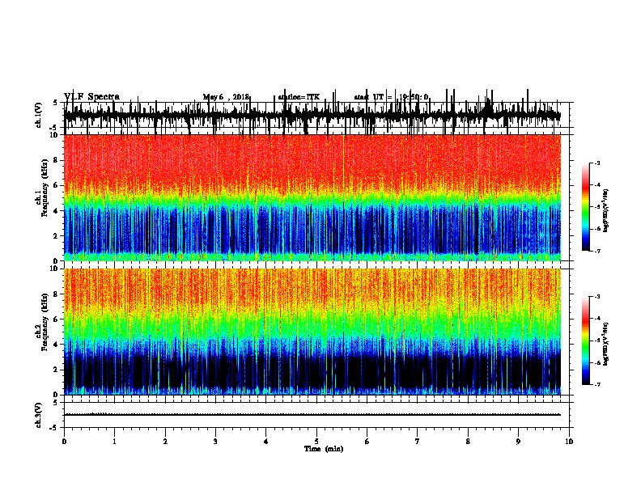
Task: Click the time axis tick label "7"
Action: tap(418, 442)
